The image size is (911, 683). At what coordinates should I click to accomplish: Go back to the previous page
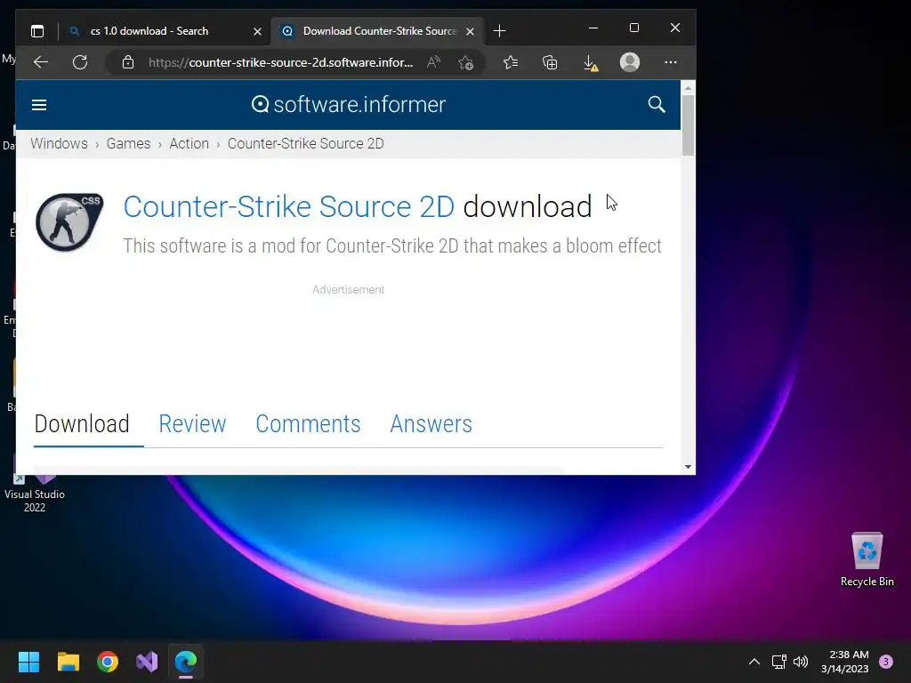point(41,62)
